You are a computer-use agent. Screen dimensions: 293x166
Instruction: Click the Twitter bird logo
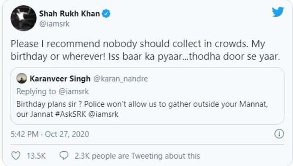point(278,12)
